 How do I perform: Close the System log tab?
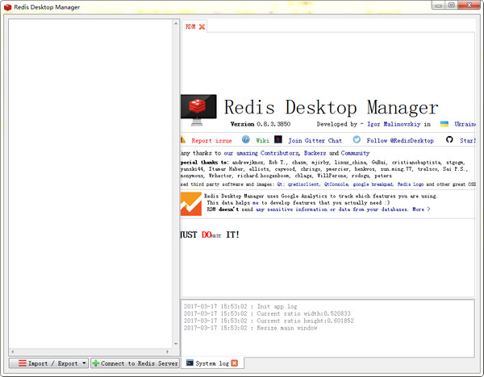pos(235,363)
